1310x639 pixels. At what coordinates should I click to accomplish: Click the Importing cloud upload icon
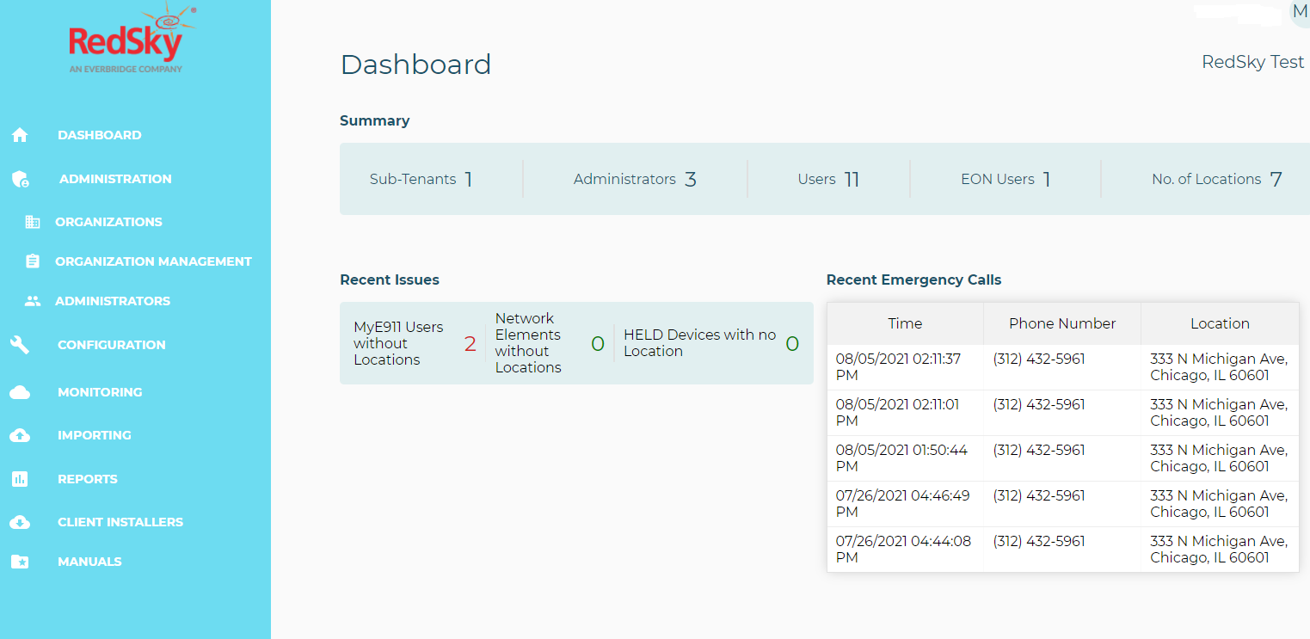(20, 435)
